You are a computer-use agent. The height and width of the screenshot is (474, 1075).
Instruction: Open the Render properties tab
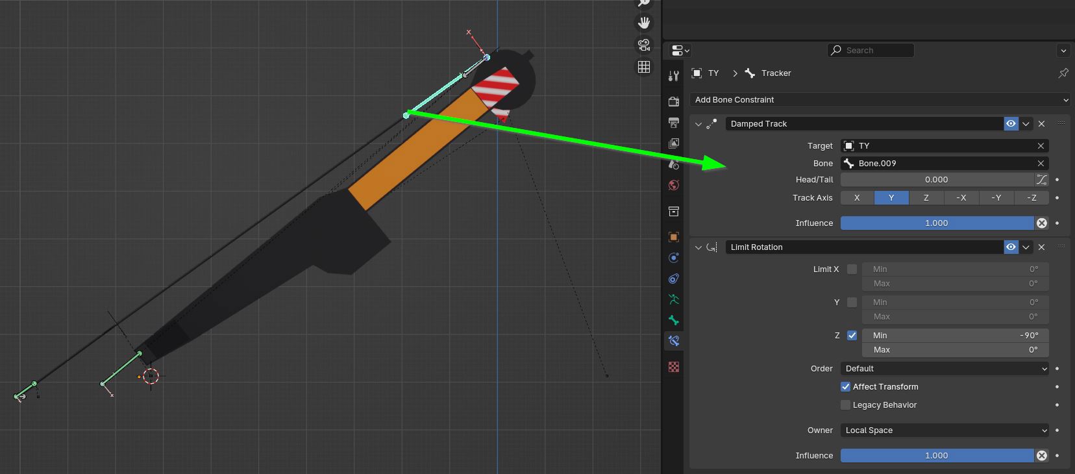tap(674, 101)
